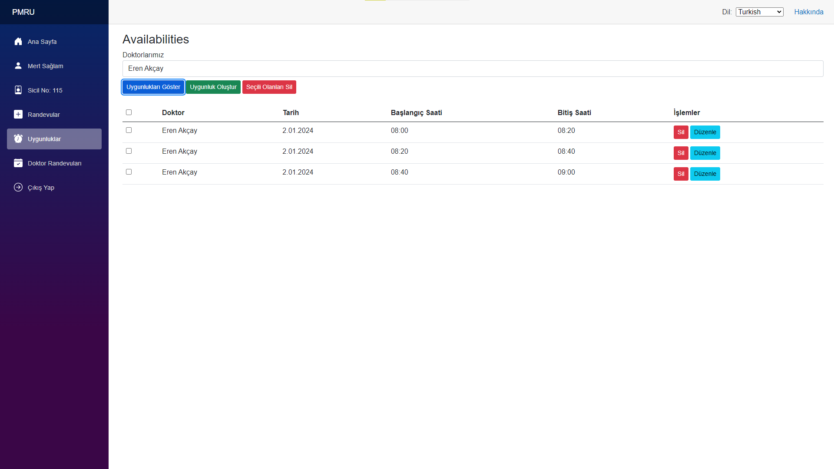Check the row starting at 08:40
The width and height of the screenshot is (834, 469).
pyautogui.click(x=129, y=172)
